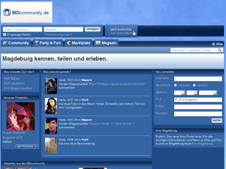Click Profil in the Fotos album entry
This screenshot has width=226, height=169.
85,100
